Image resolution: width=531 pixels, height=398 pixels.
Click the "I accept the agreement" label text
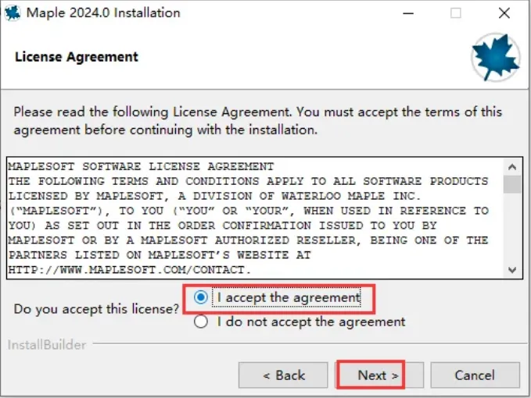coord(289,297)
